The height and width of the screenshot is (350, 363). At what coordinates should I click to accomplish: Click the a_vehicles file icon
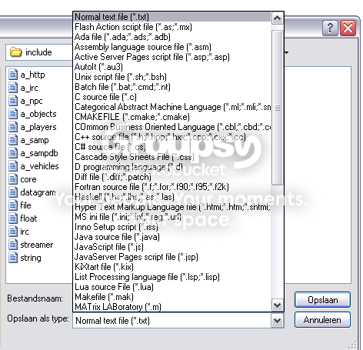[x=13, y=166]
